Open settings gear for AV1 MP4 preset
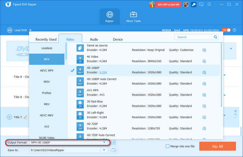The width and height of the screenshot is (243, 157). click(204, 95)
